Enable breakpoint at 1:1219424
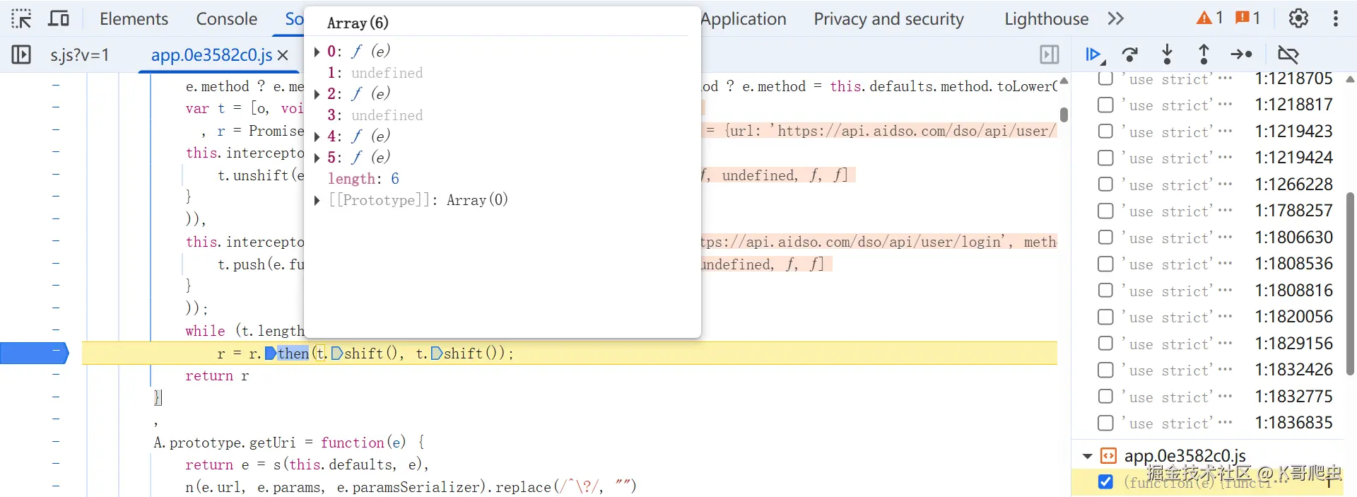 point(1105,158)
